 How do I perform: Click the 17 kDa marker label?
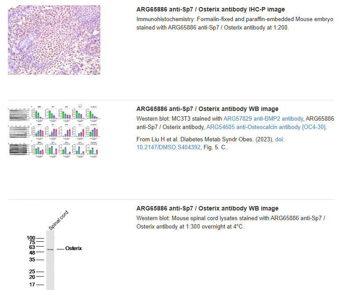pos(32,285)
